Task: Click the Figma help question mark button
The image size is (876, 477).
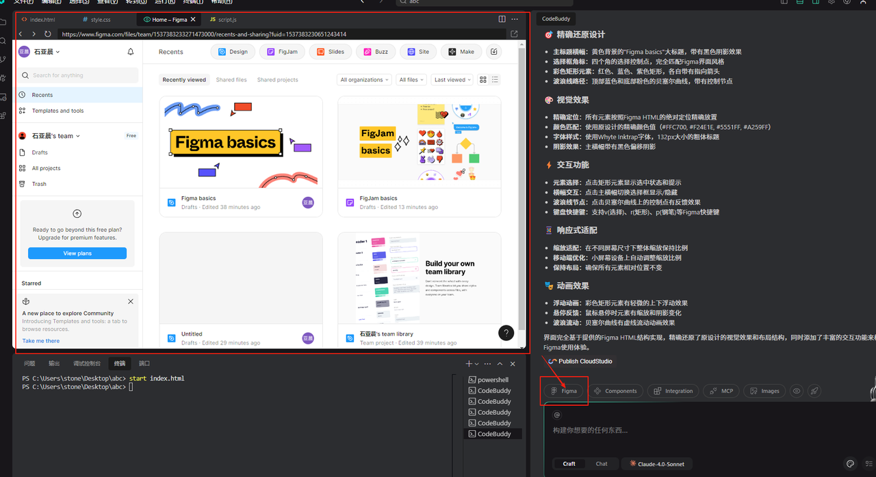Action: pyautogui.click(x=506, y=333)
